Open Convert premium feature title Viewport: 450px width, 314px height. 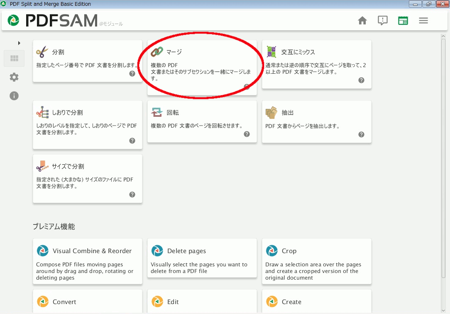click(x=64, y=302)
